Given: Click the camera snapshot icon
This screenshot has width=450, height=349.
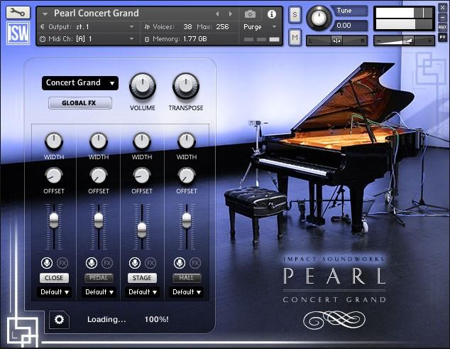Looking at the screenshot, I should (250, 14).
